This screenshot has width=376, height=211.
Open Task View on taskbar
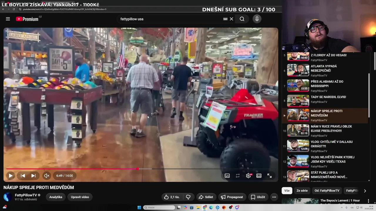tap(179, 207)
